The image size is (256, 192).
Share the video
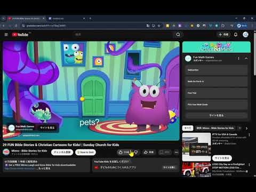pos(149,152)
